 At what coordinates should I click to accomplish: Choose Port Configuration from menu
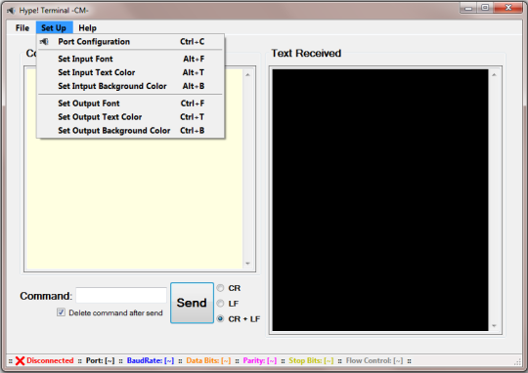pyautogui.click(x=130, y=42)
